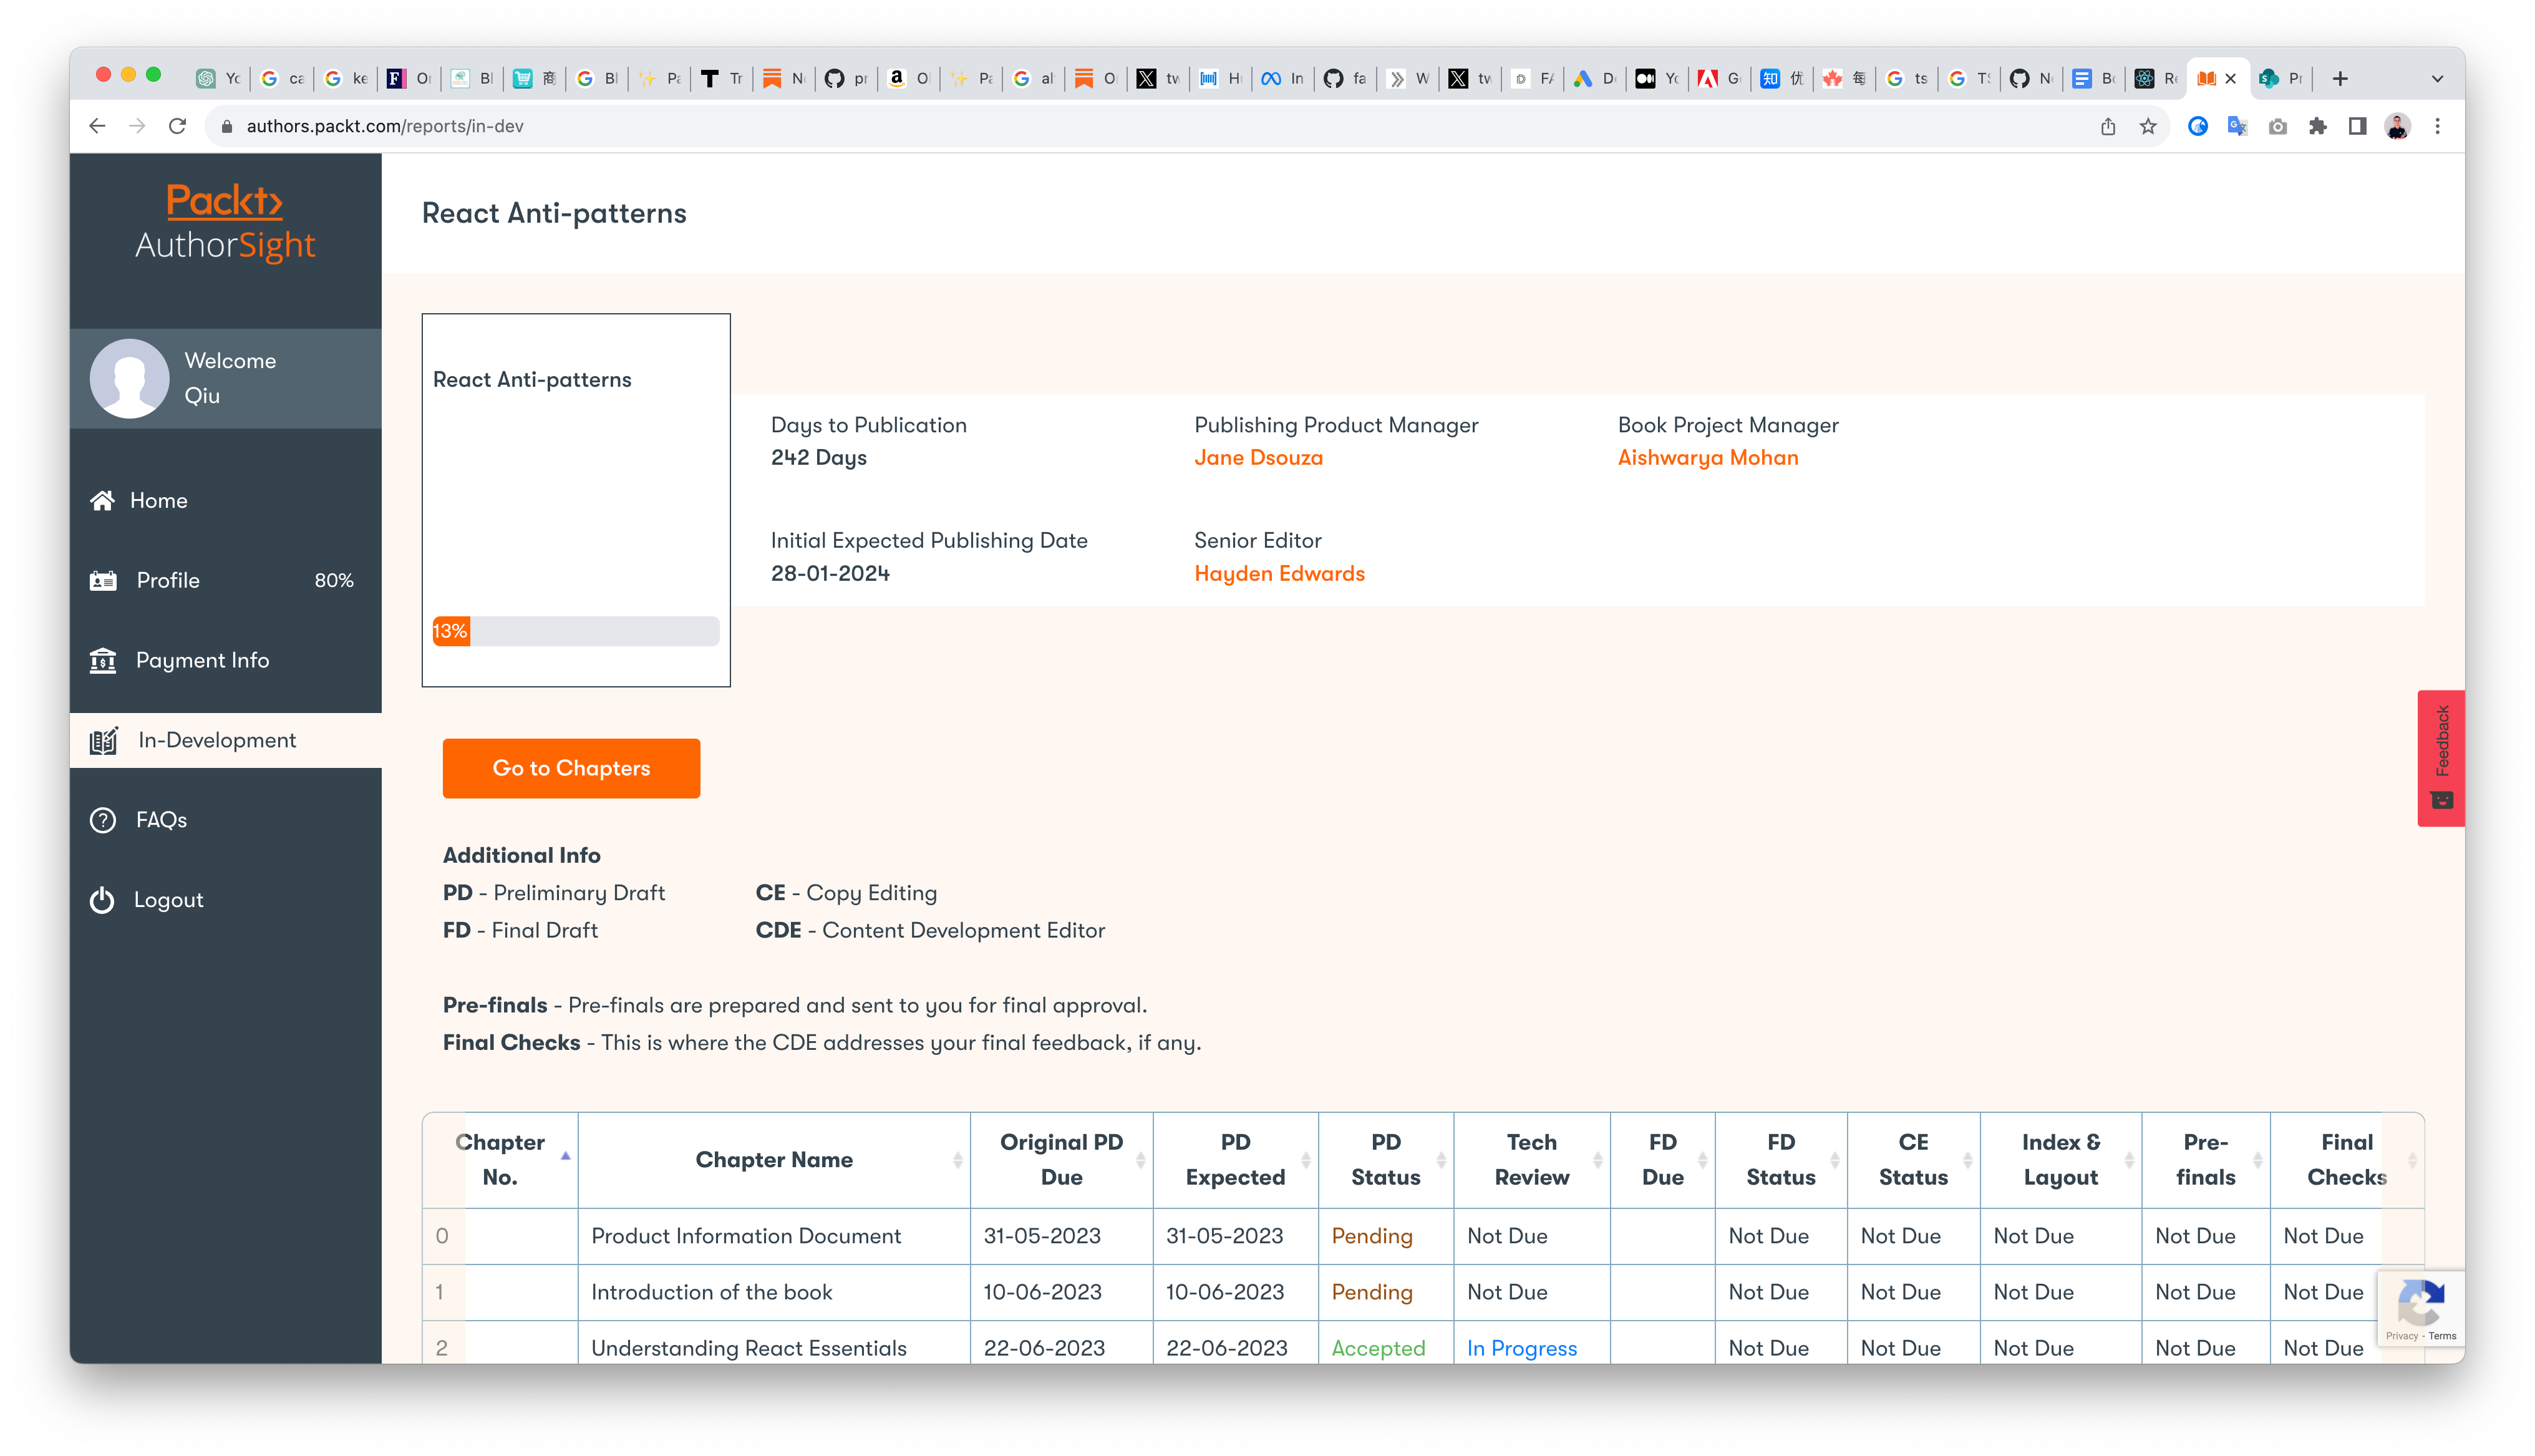Click the Logout power icon
2535x1456 pixels.
[102, 900]
